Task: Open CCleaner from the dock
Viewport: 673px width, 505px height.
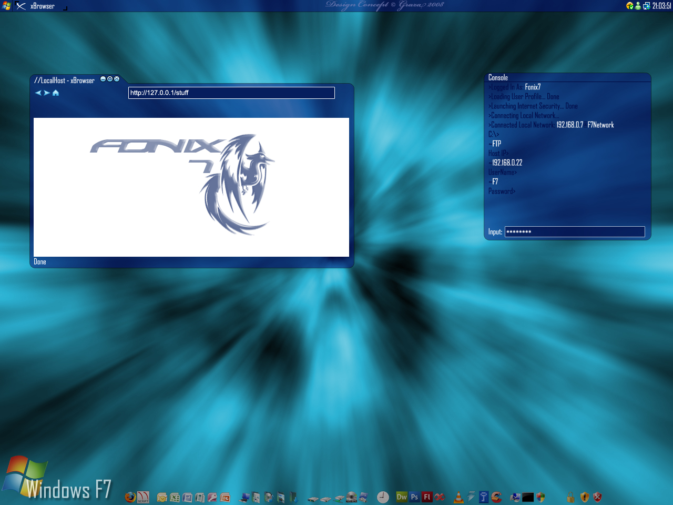Action: (x=496, y=497)
